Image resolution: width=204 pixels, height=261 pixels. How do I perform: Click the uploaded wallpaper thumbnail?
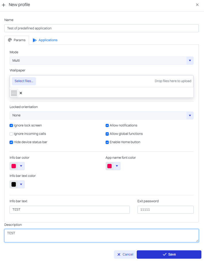[14, 93]
